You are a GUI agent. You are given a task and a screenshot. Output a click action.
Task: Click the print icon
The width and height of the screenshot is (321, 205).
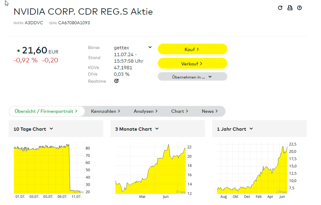pyautogui.click(x=290, y=8)
